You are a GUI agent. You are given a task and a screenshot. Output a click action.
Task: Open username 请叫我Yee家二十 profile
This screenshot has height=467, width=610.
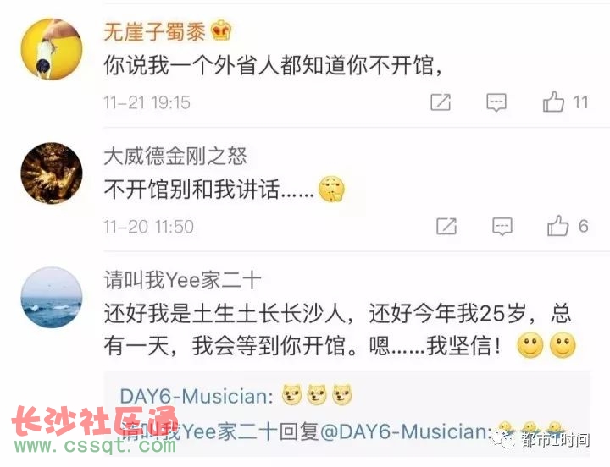(x=182, y=280)
